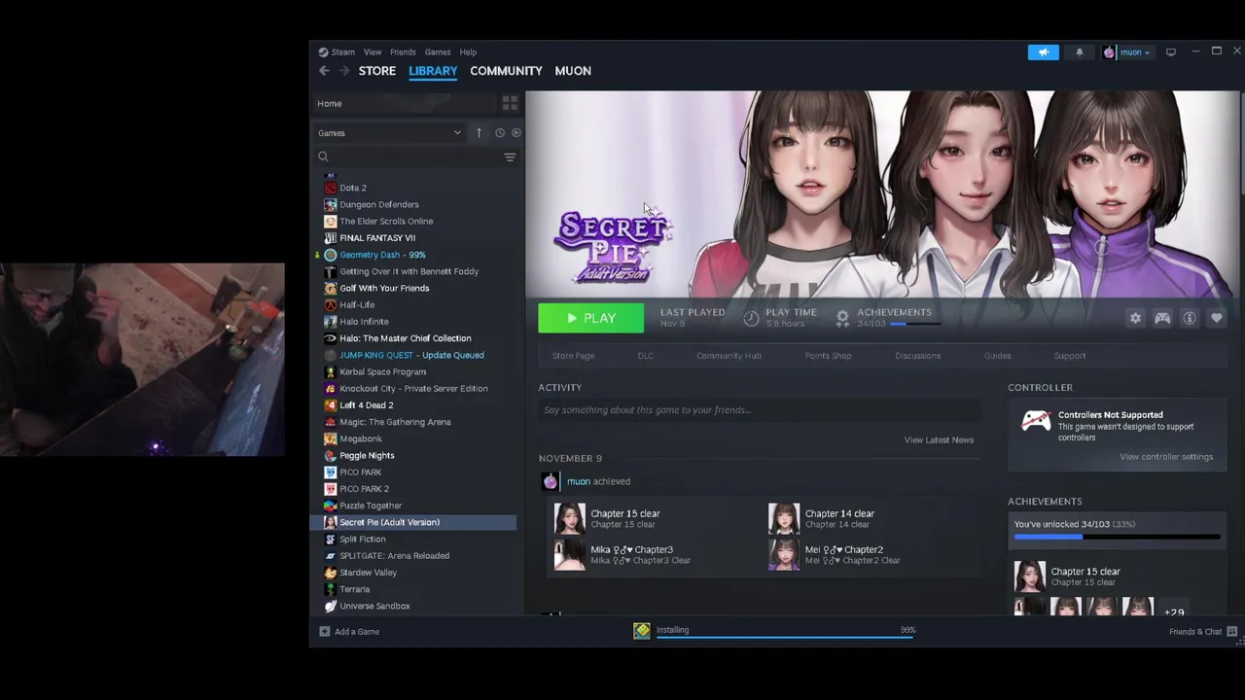1245x700 pixels.
Task: Click View controller settings
Action: point(1166,457)
